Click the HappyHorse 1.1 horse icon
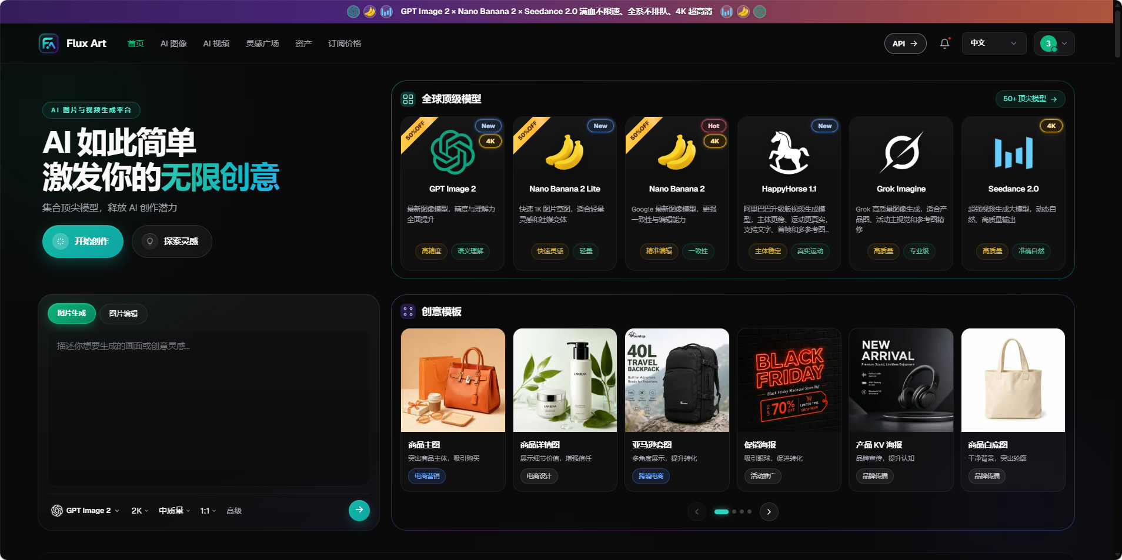Image resolution: width=1122 pixels, height=560 pixels. coord(789,152)
